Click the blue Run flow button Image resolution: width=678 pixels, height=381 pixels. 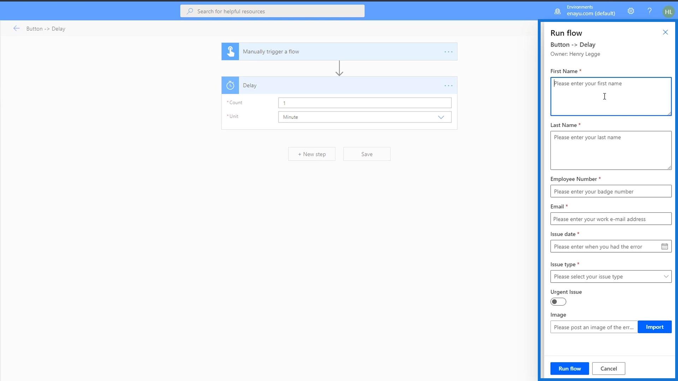(x=569, y=368)
